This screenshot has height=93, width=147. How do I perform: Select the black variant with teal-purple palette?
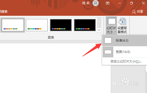(85, 25)
